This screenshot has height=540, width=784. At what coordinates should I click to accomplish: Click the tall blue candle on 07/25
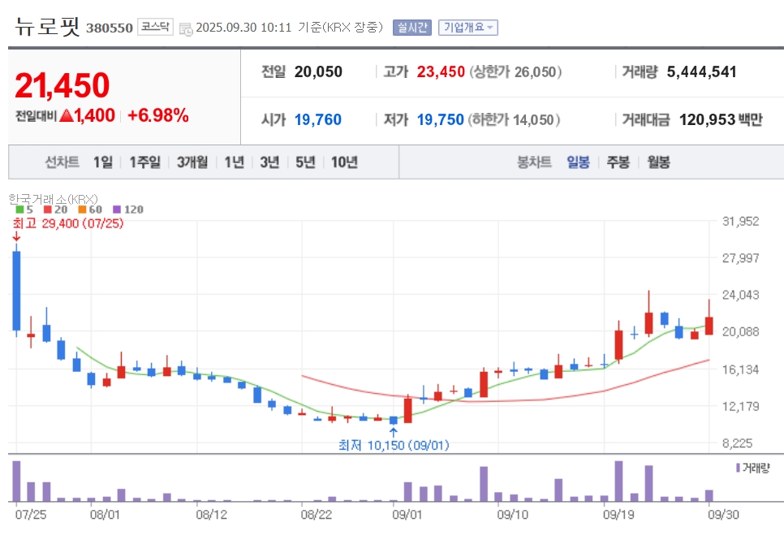16,291
